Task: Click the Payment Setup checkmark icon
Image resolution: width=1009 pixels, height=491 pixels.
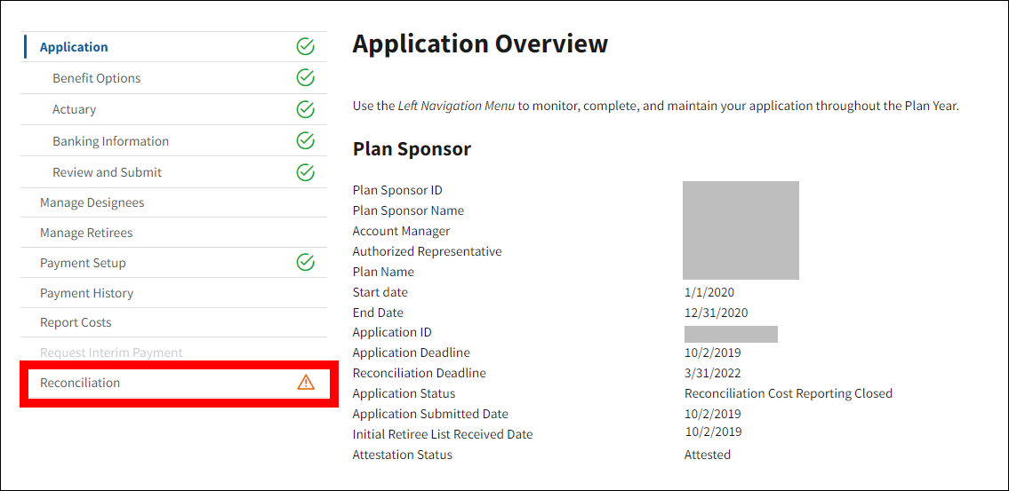Action: tap(305, 263)
